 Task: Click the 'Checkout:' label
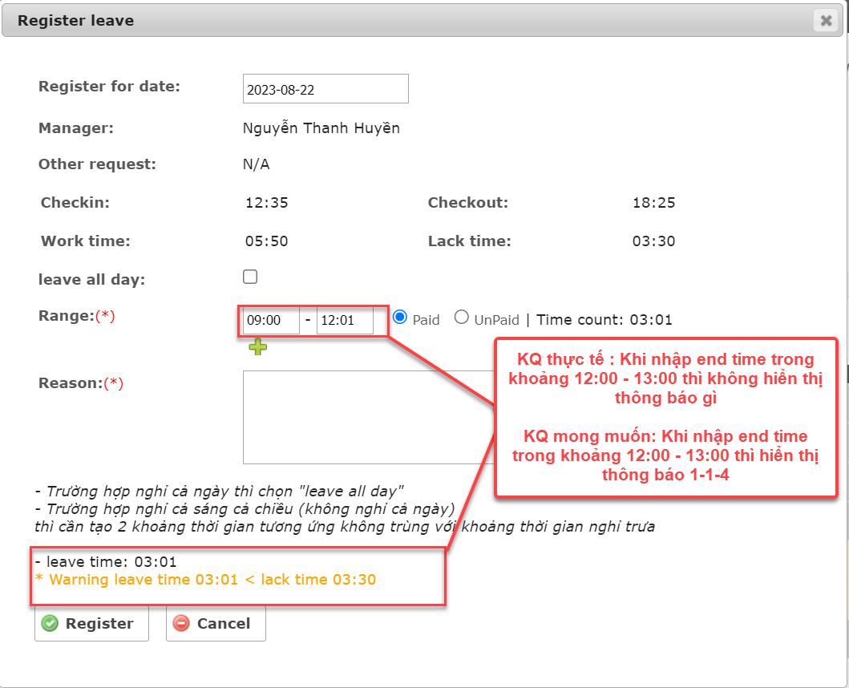point(468,203)
